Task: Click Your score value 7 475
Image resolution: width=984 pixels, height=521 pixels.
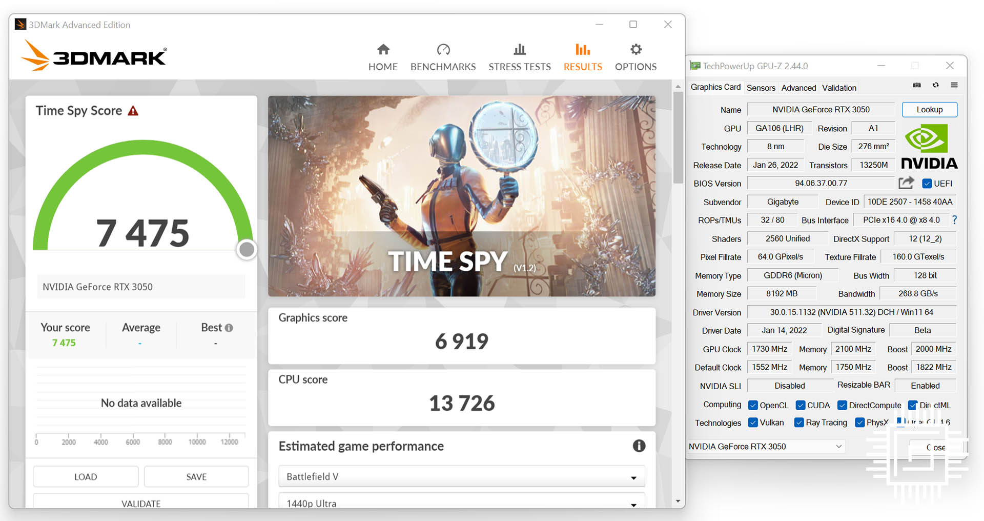Action: 64,343
